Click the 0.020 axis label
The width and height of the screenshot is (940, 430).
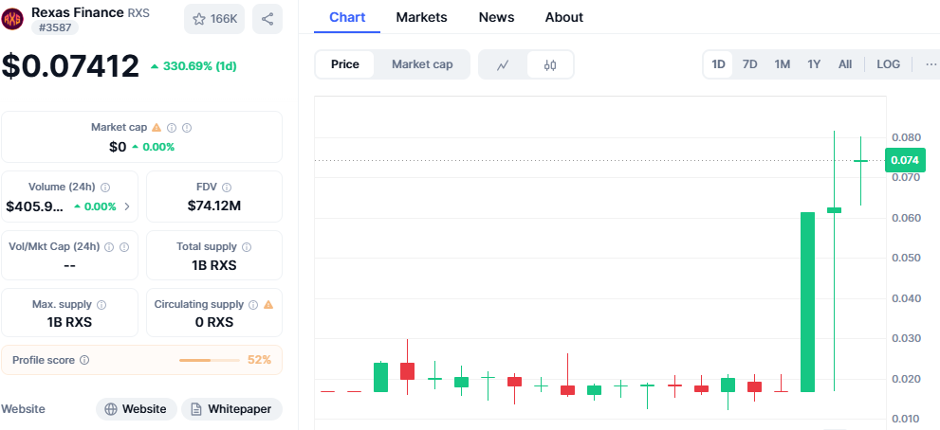click(x=906, y=379)
